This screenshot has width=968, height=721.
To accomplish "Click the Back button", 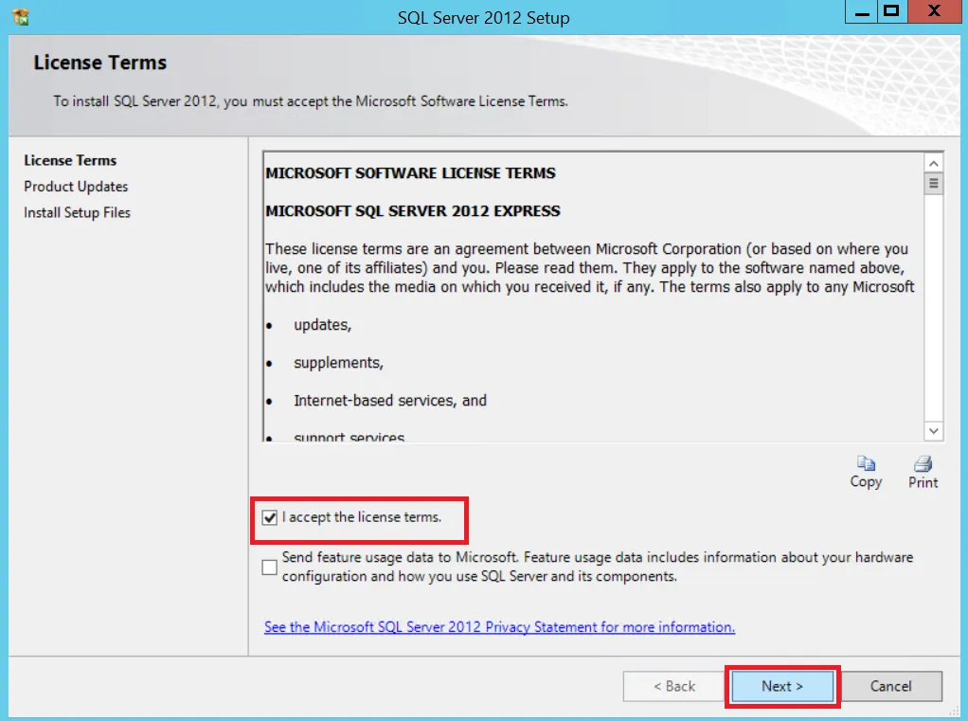I will [673, 686].
